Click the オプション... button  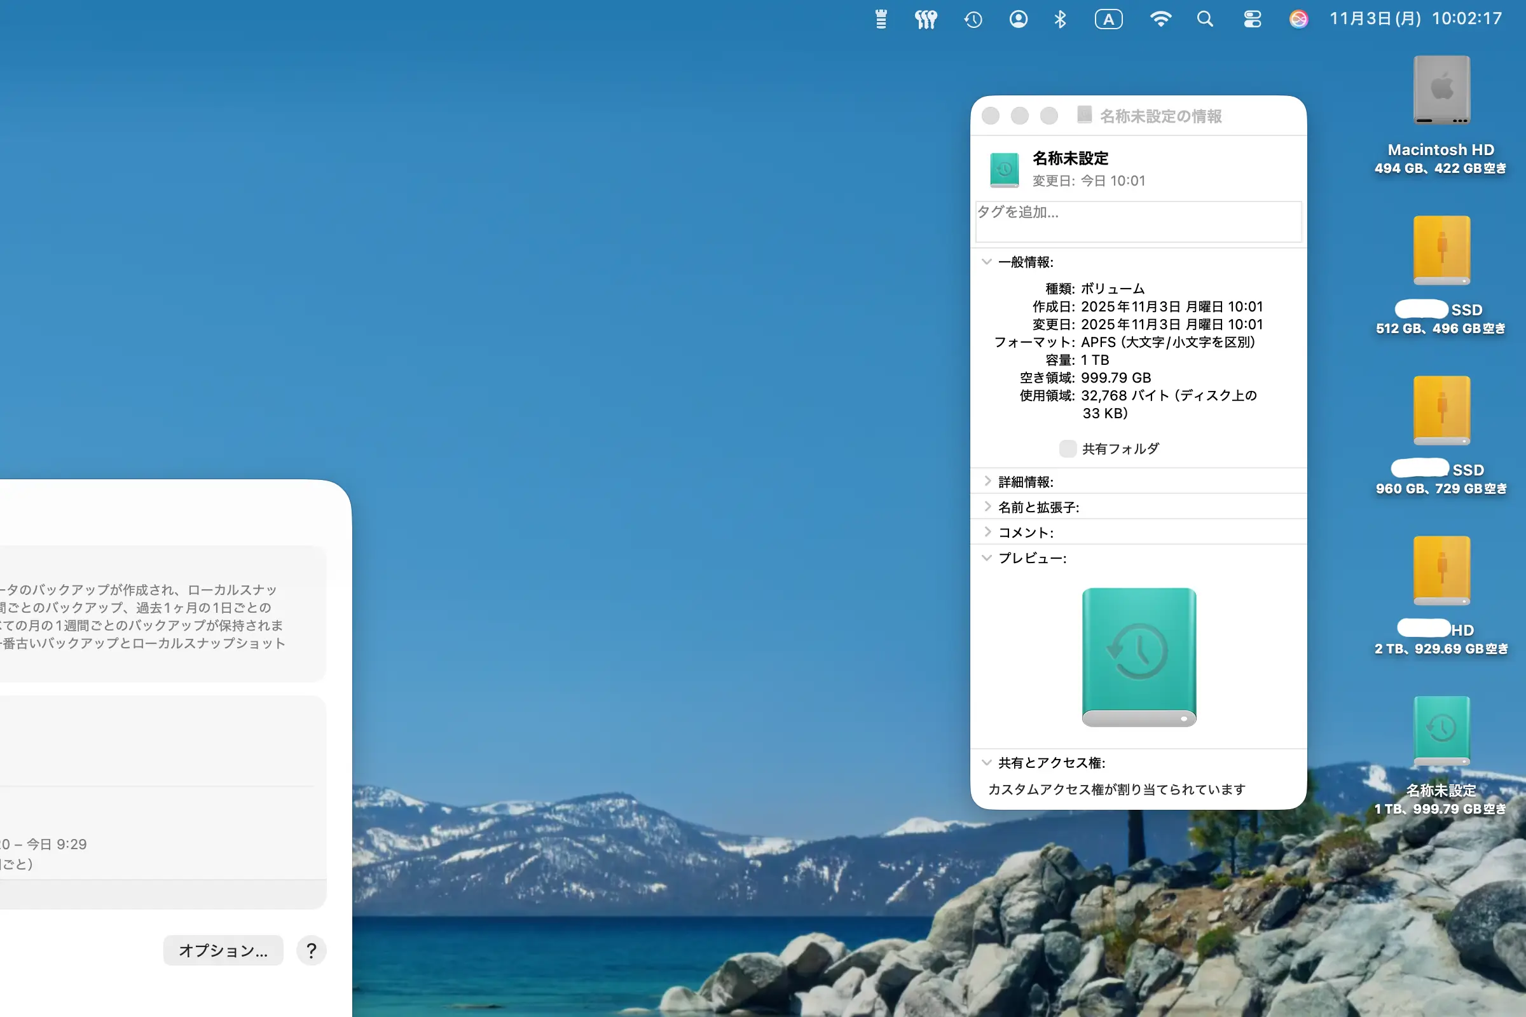pyautogui.click(x=223, y=950)
